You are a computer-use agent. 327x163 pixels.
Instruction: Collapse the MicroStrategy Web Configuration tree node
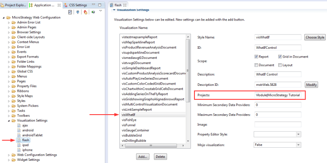[4, 18]
